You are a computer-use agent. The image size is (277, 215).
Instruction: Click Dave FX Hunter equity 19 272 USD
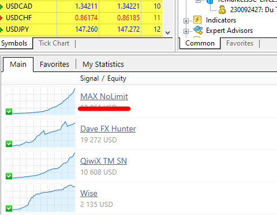pyautogui.click(x=99, y=140)
